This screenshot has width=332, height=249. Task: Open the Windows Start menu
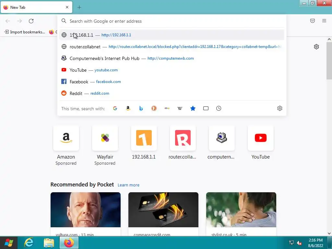point(9,243)
